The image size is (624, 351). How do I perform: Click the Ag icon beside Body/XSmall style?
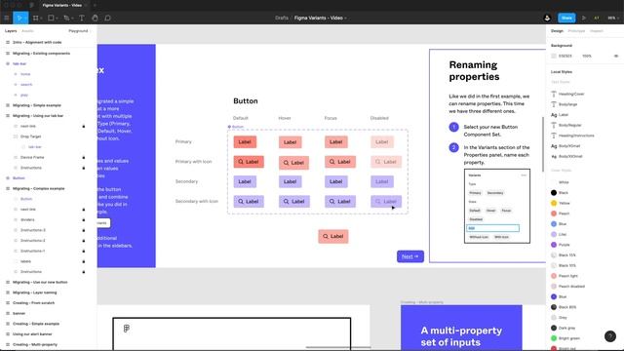click(554, 146)
